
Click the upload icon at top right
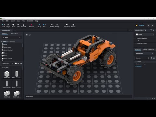tap(153, 26)
